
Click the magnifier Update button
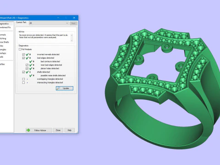(65, 88)
